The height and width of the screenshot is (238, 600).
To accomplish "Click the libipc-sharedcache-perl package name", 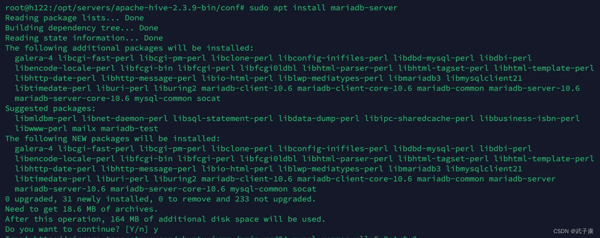I will 420,119.
